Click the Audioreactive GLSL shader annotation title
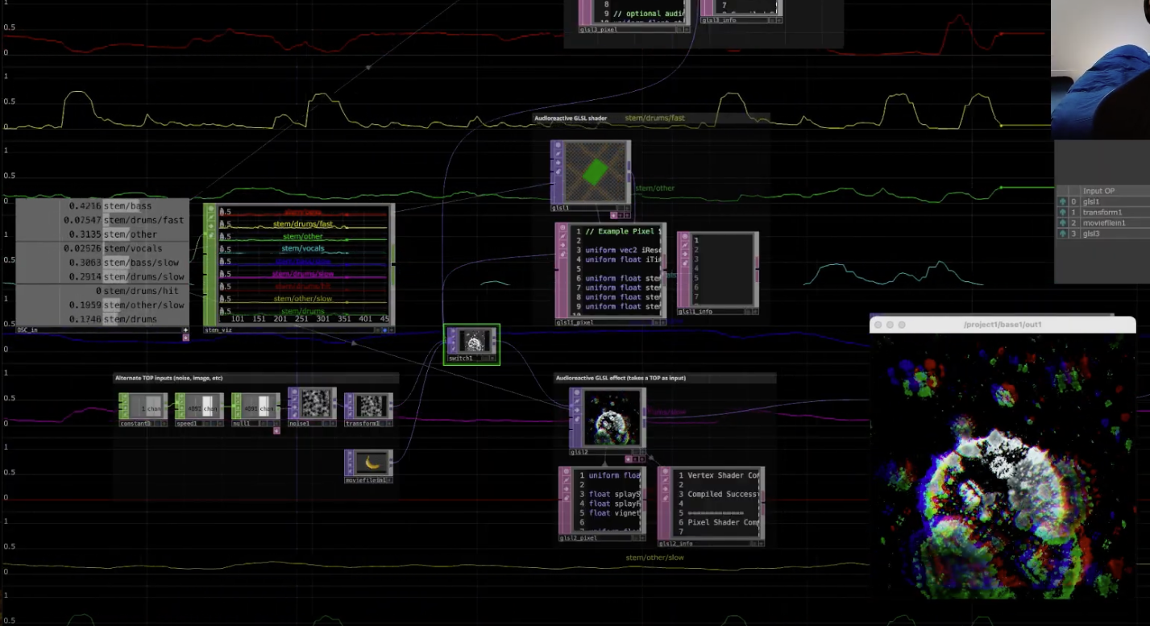Viewport: 1150px width, 626px height. pos(571,118)
